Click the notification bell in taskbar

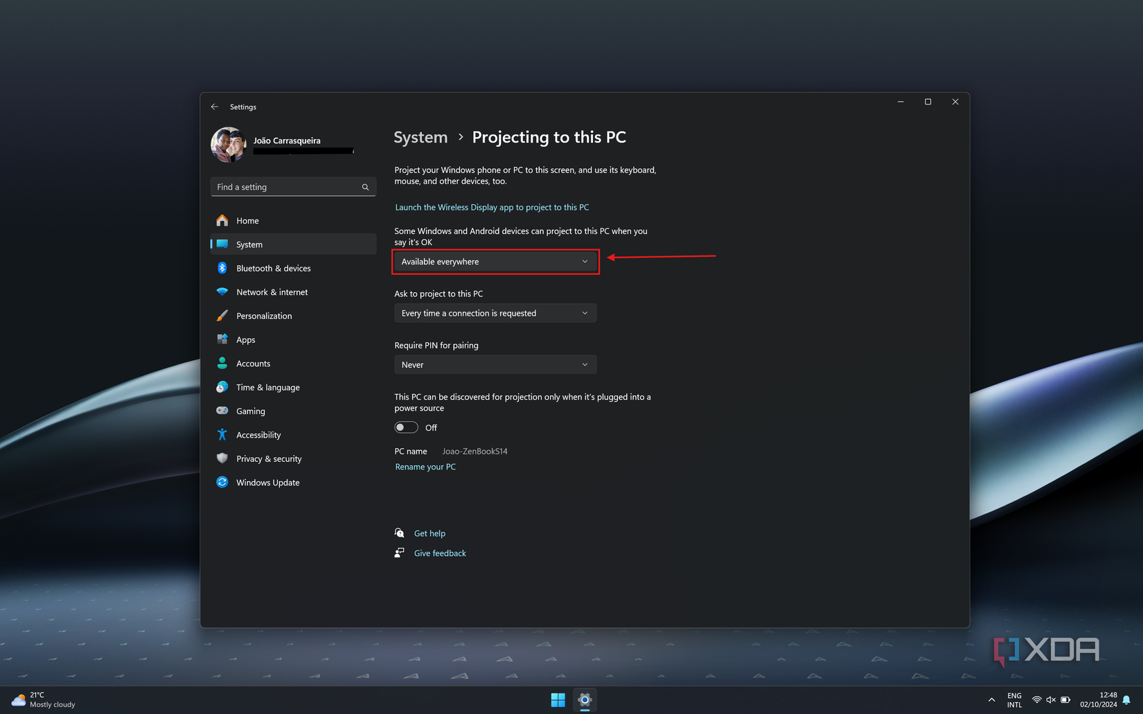point(1127,700)
